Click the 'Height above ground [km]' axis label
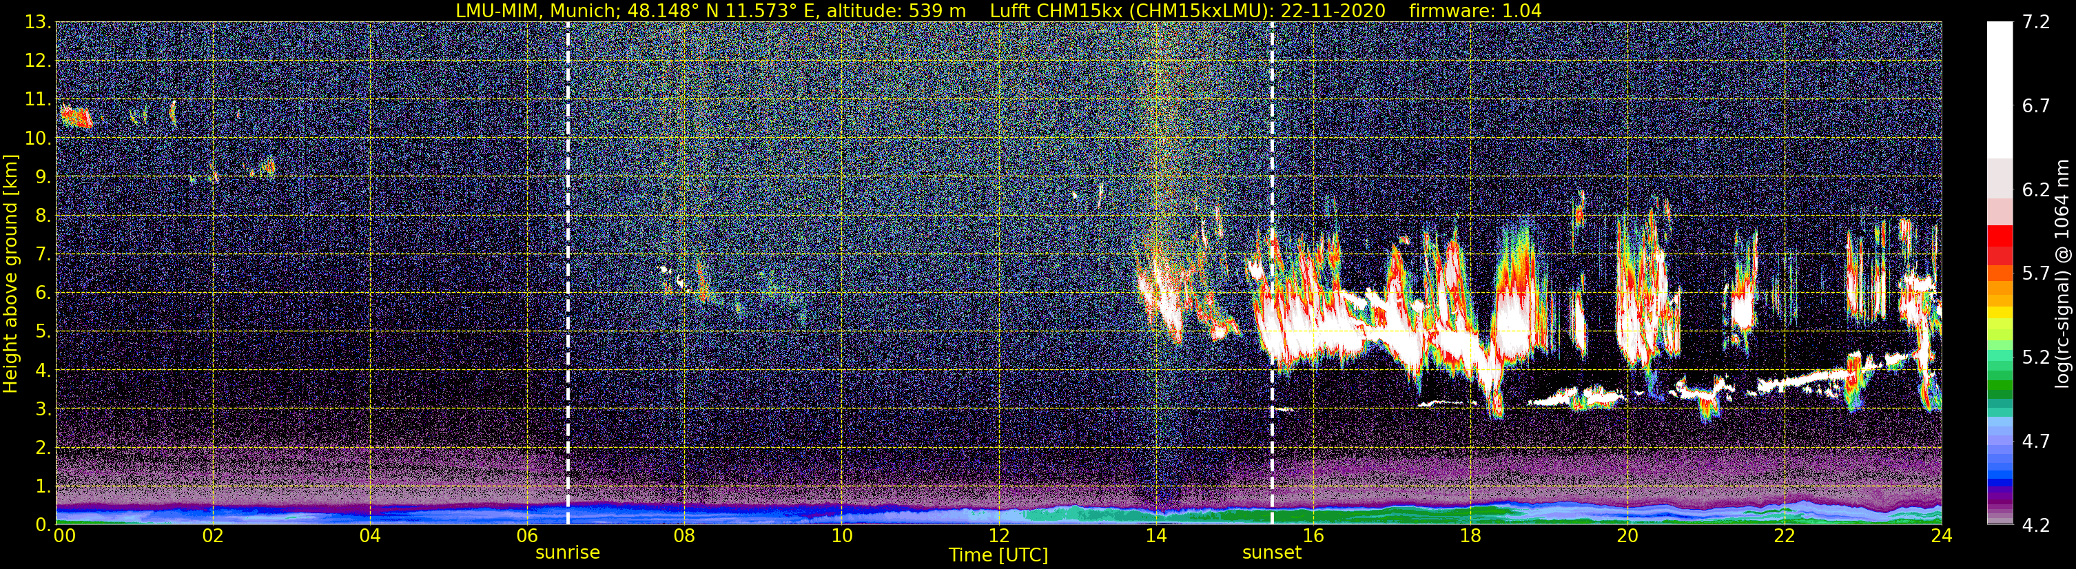 (x=10, y=274)
